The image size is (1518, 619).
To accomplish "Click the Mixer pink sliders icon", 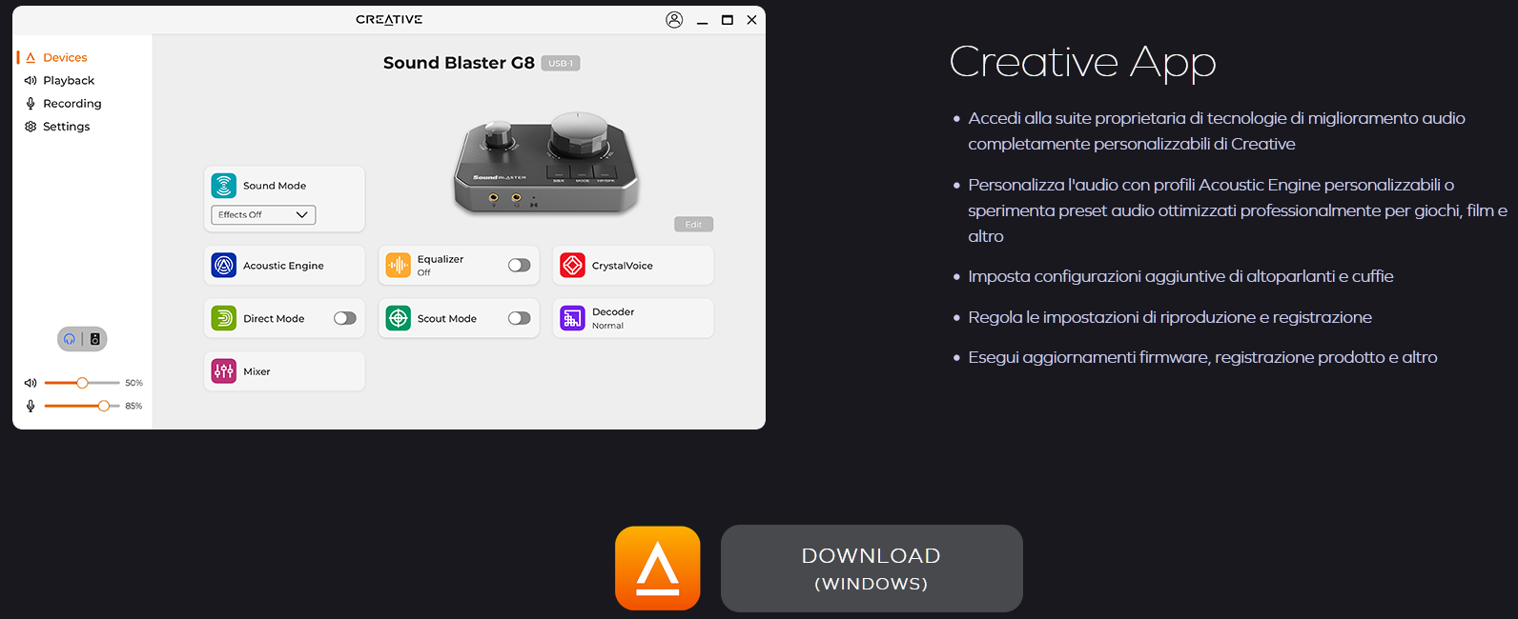I will click(x=224, y=371).
